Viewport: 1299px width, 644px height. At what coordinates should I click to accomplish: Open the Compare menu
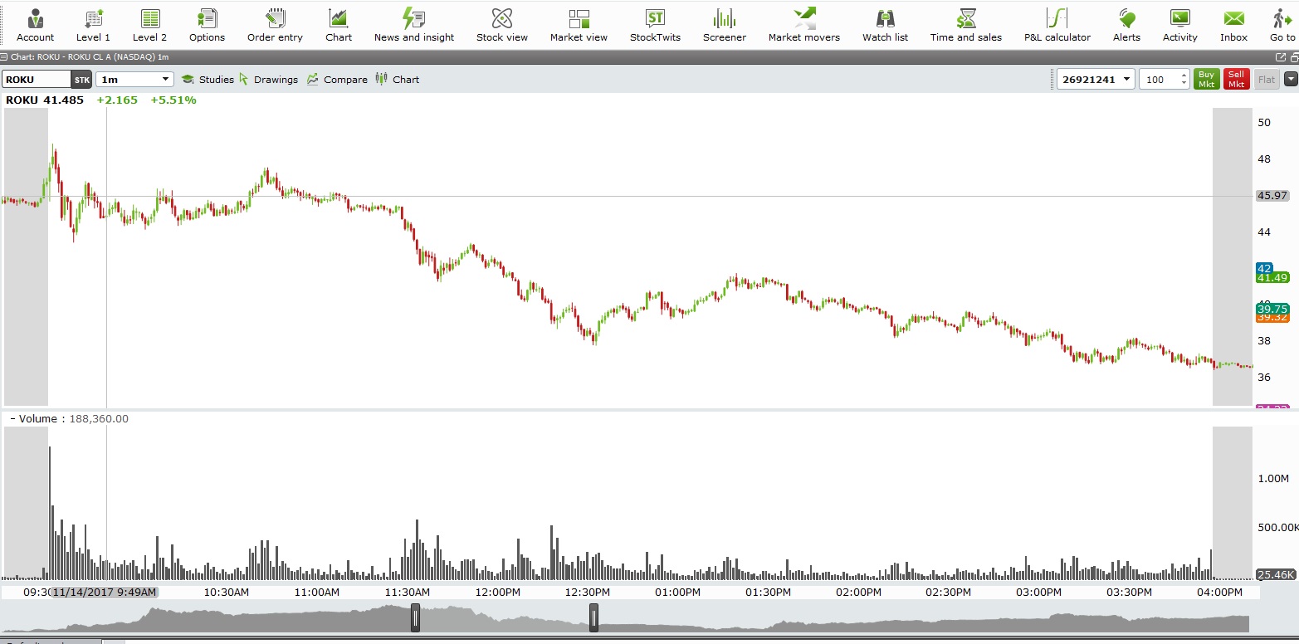click(337, 80)
